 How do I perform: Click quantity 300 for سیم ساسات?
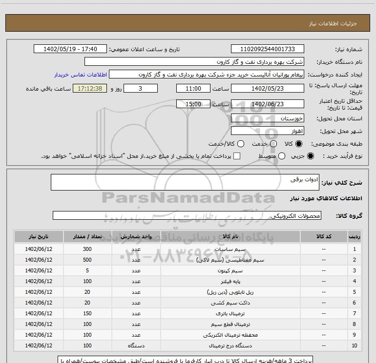coord(87,249)
